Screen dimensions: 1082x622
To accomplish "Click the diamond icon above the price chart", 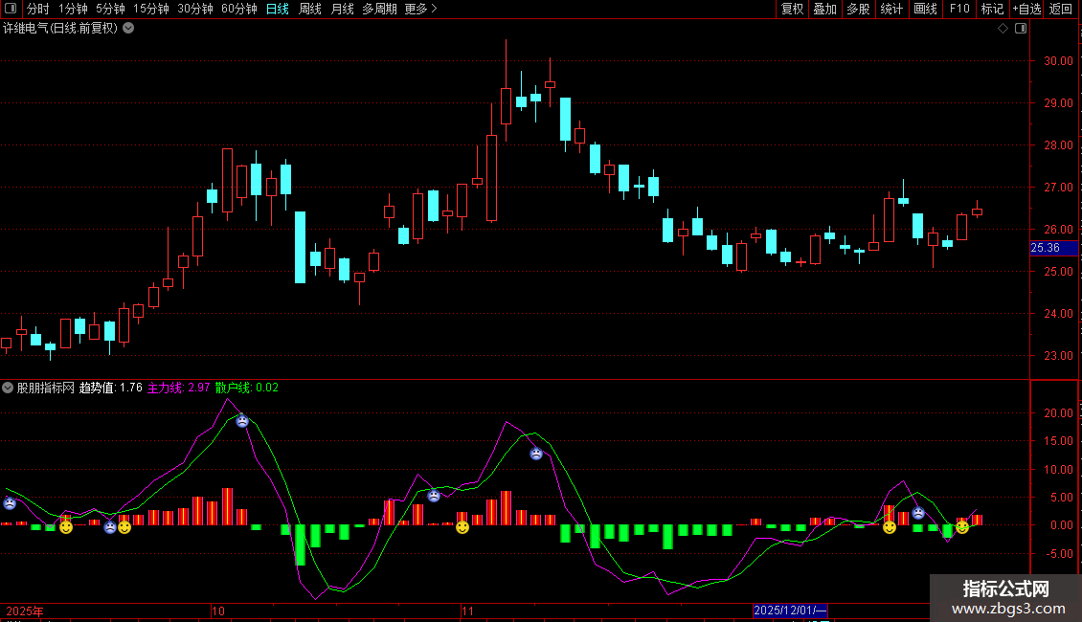I will pyautogui.click(x=1003, y=29).
